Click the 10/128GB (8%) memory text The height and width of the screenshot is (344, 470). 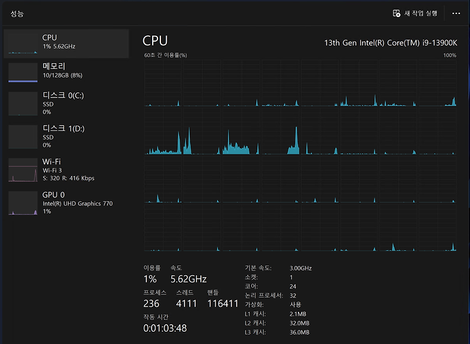pos(63,75)
